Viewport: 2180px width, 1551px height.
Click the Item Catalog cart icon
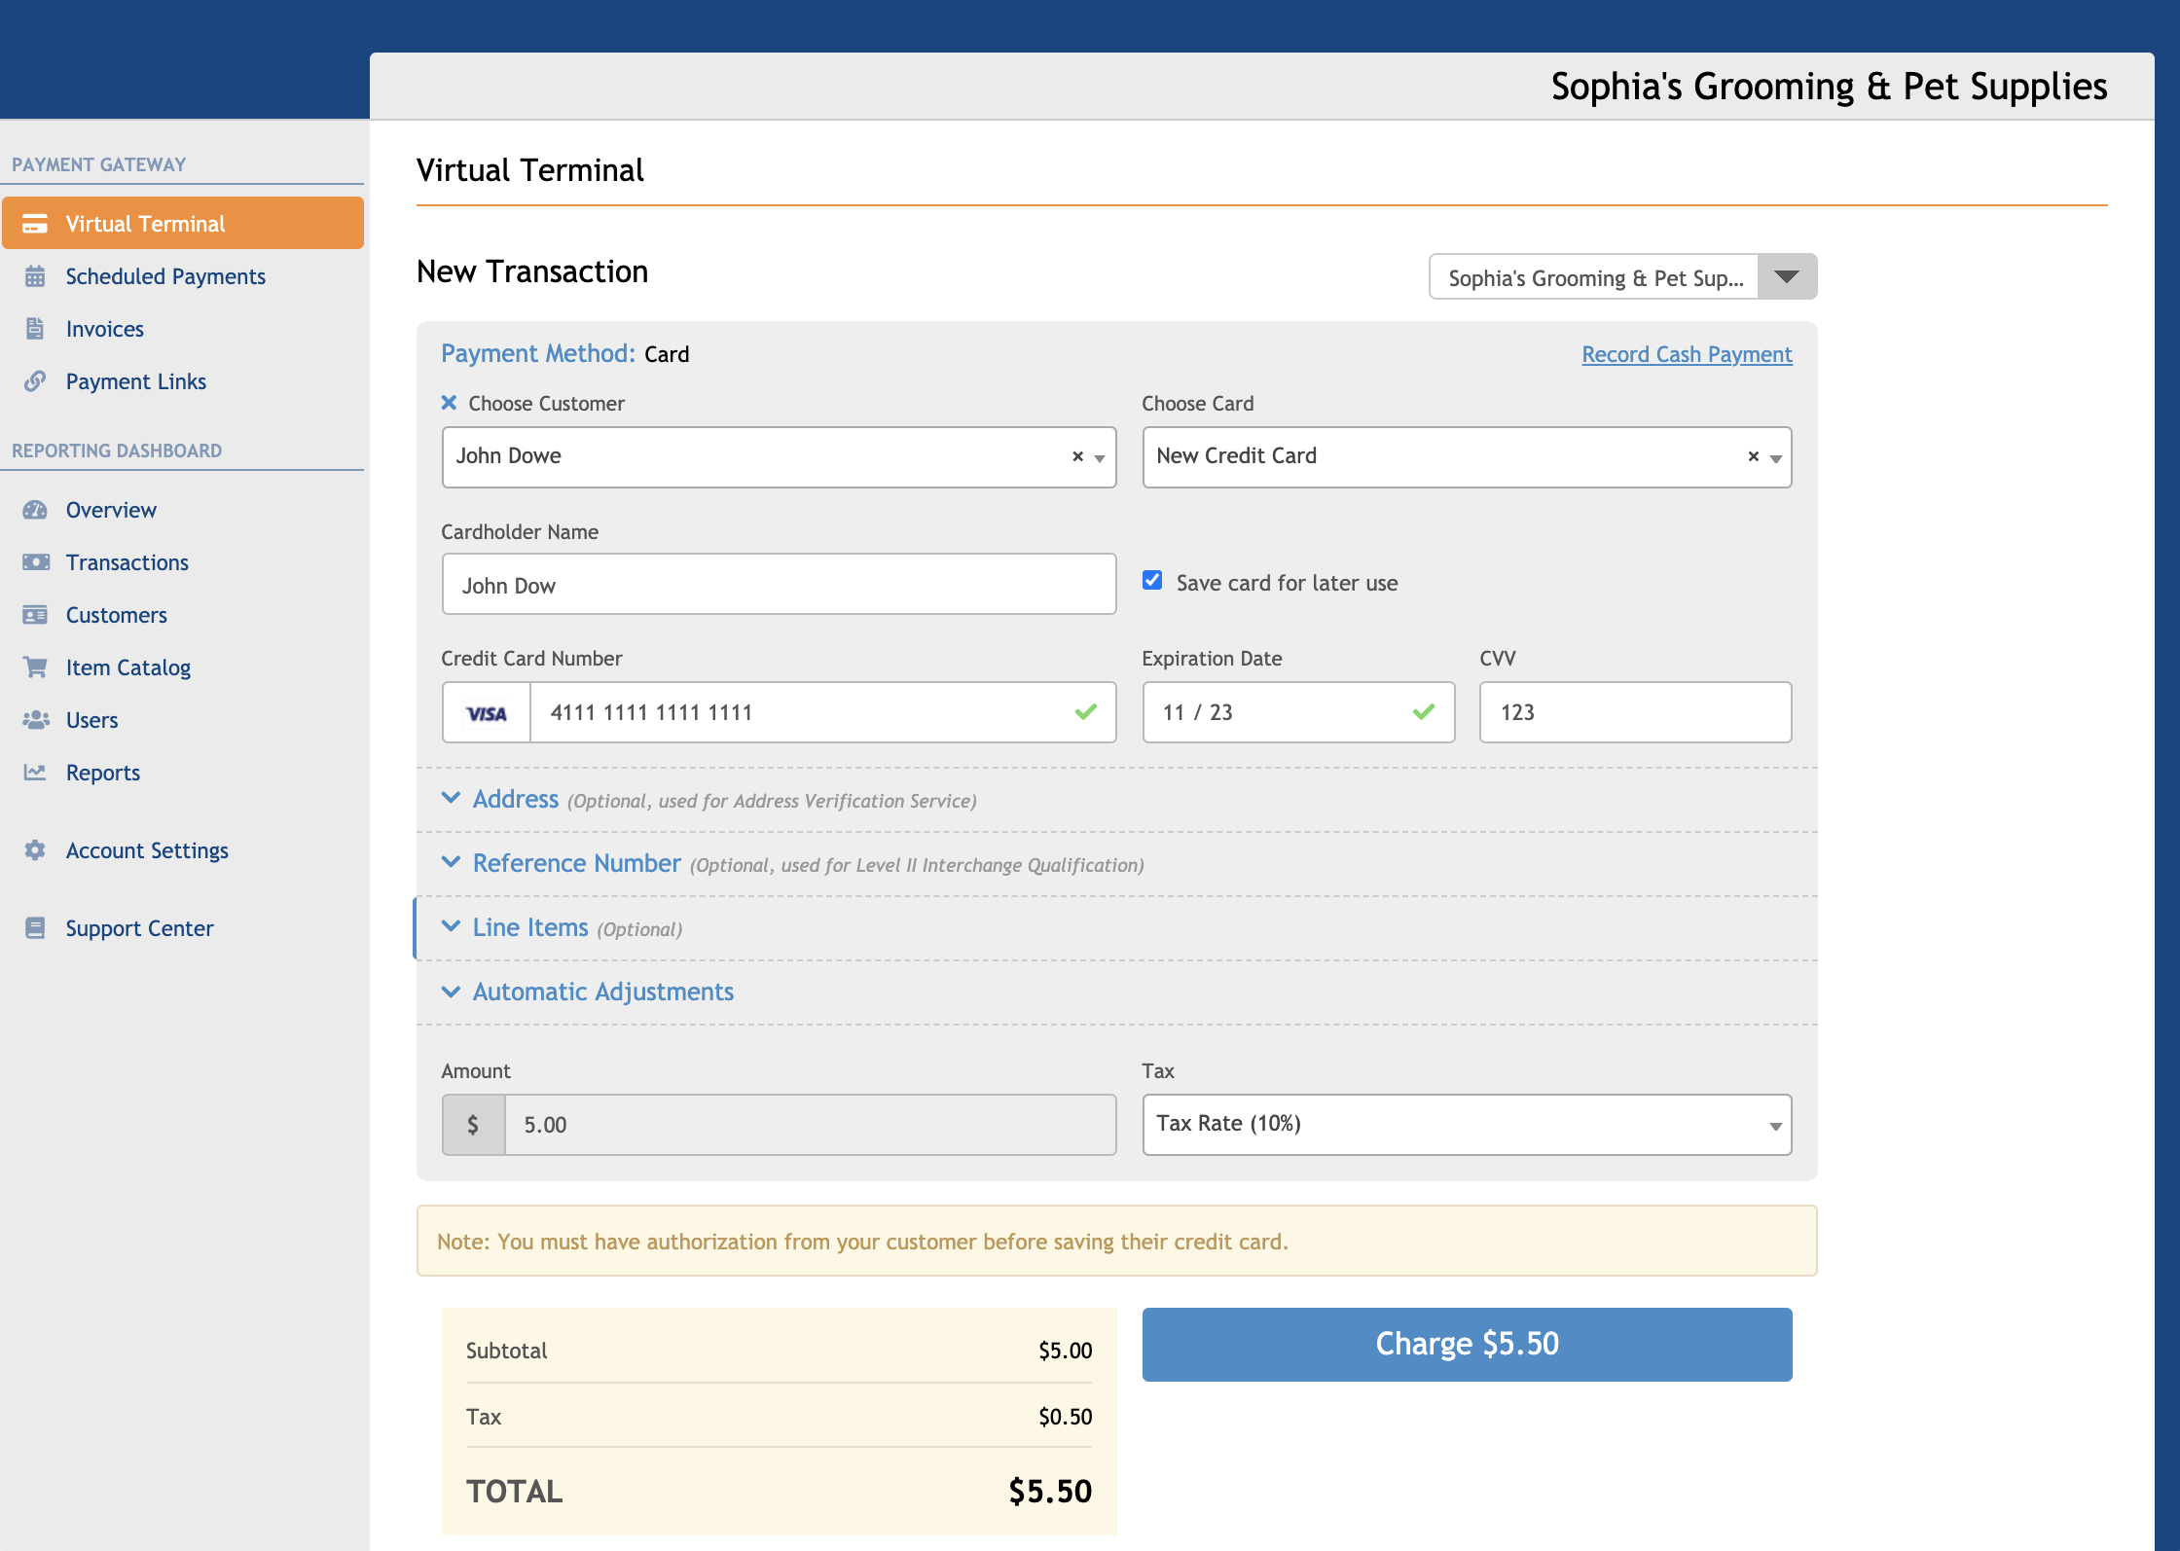click(35, 667)
